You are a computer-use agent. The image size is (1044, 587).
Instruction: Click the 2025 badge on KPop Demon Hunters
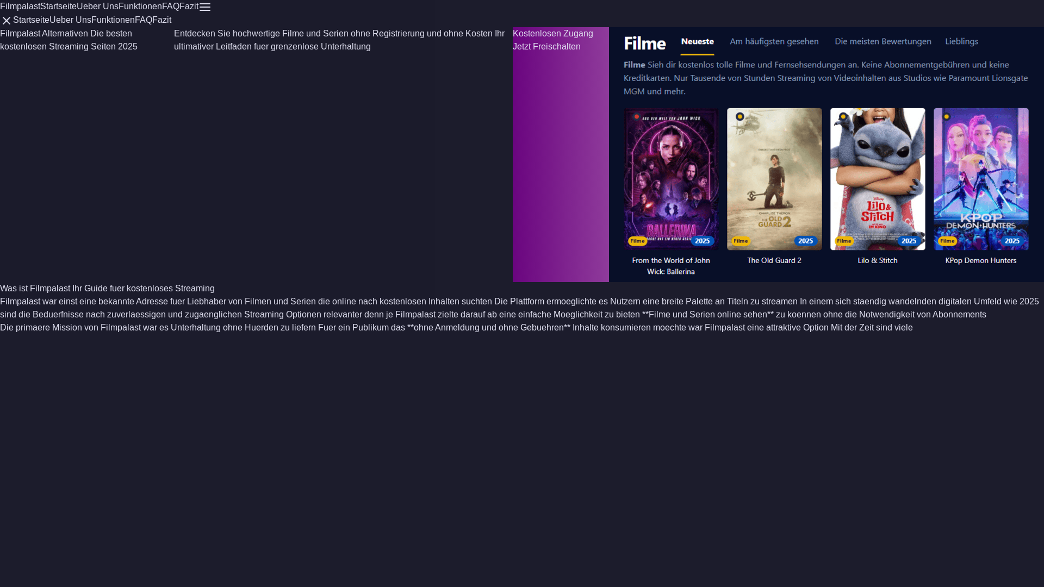coord(1012,241)
